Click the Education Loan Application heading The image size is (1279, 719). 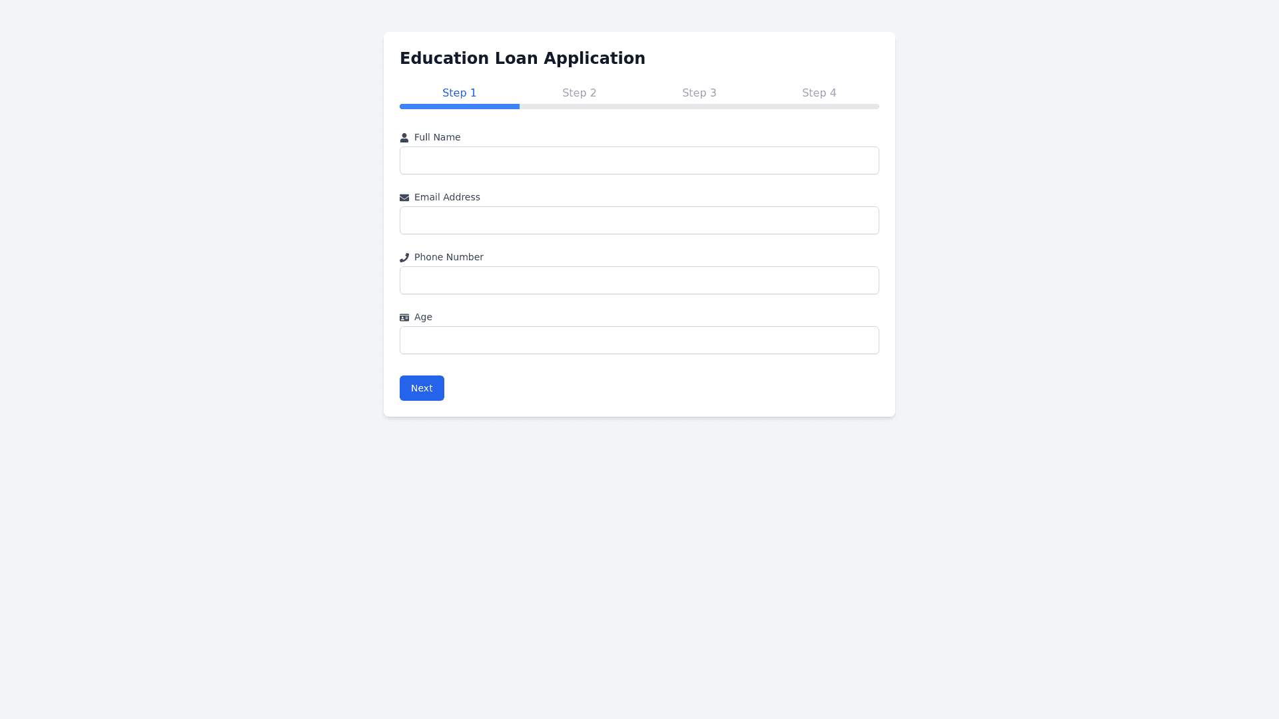[x=522, y=59]
